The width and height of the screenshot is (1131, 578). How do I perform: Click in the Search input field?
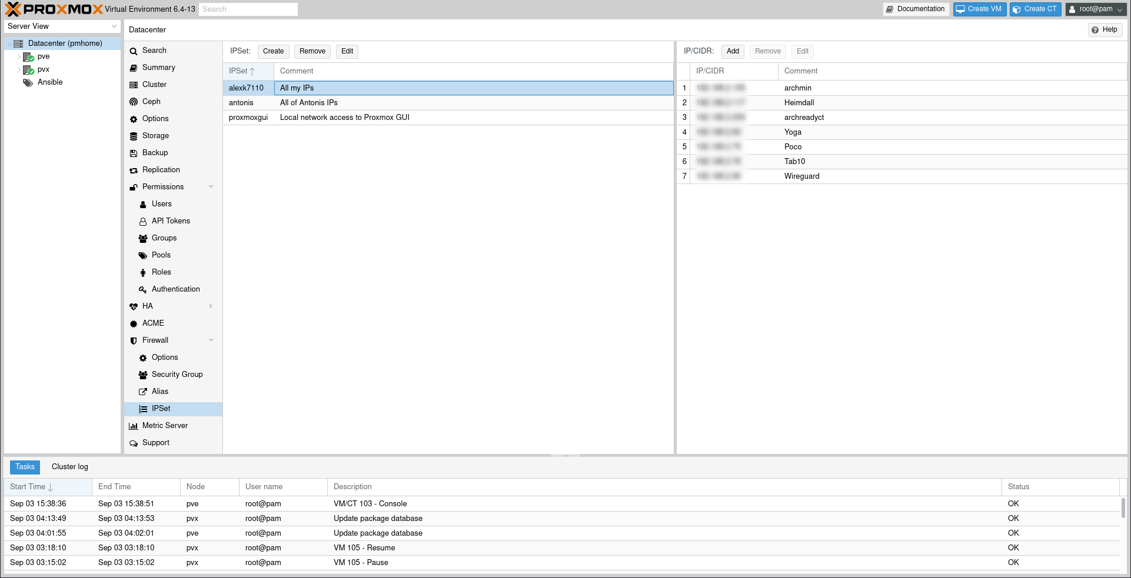248,9
